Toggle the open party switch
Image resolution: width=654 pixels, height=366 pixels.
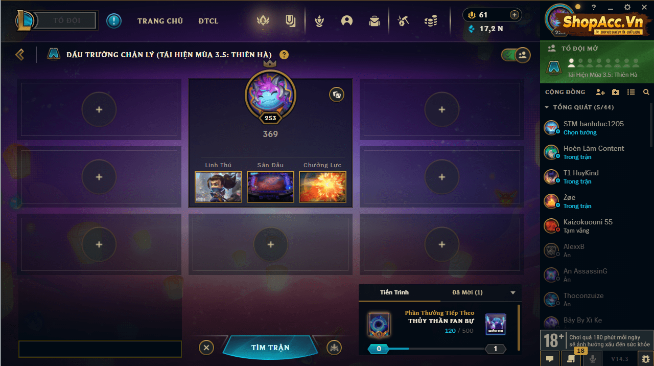(516, 55)
